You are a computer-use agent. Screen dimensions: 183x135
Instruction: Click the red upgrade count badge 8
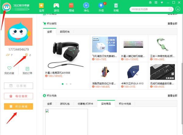pos(105,4)
